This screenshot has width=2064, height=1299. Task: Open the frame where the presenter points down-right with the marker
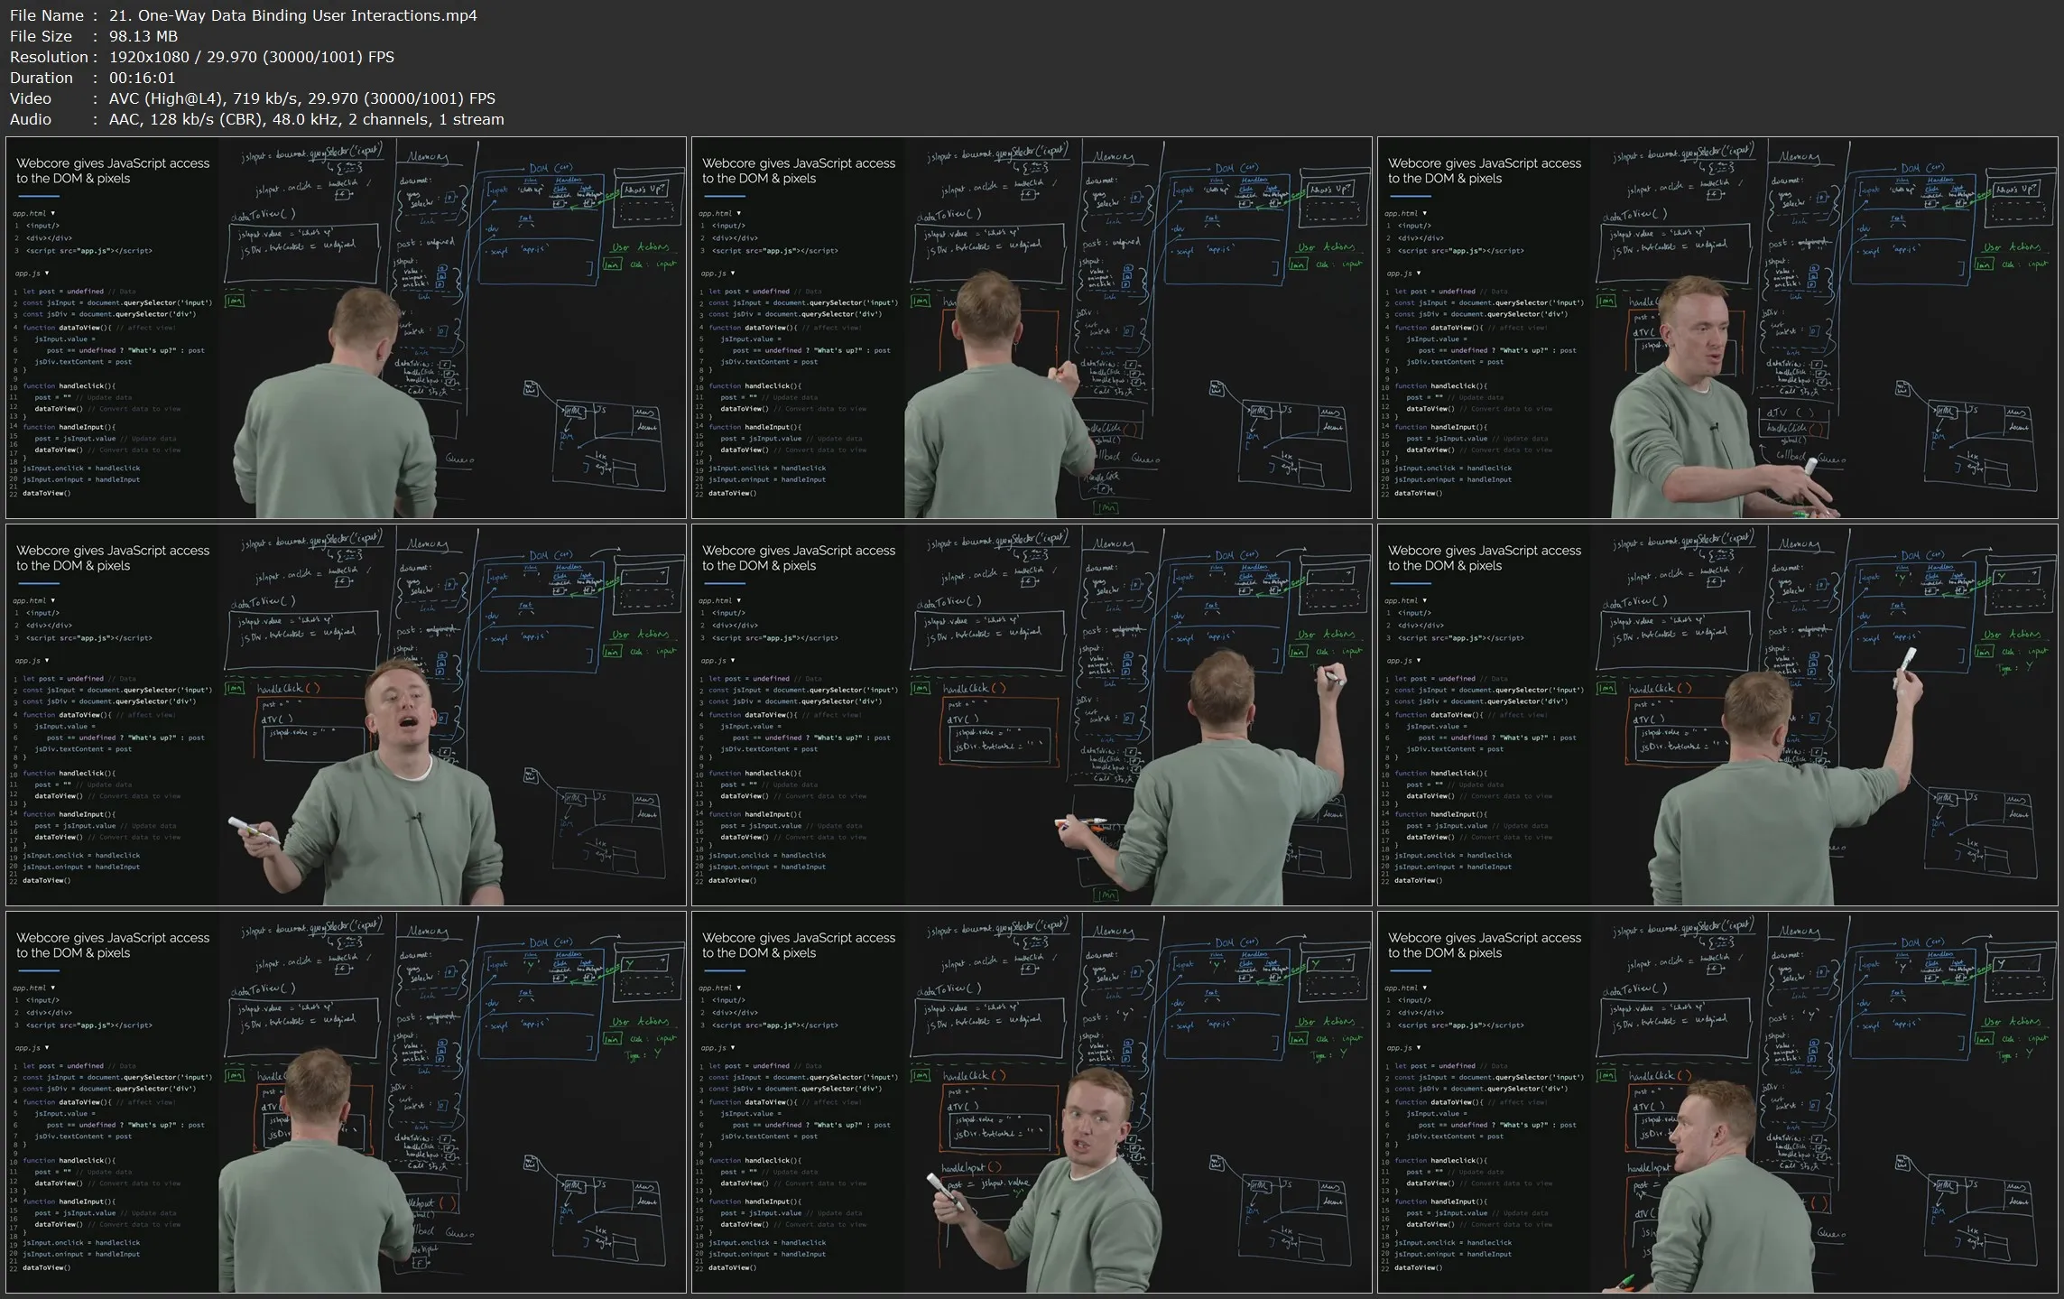(1717, 328)
